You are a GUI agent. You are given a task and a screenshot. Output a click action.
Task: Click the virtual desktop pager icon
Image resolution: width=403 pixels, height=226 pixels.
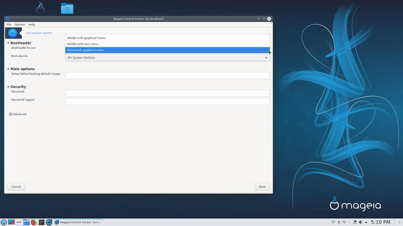point(11,222)
